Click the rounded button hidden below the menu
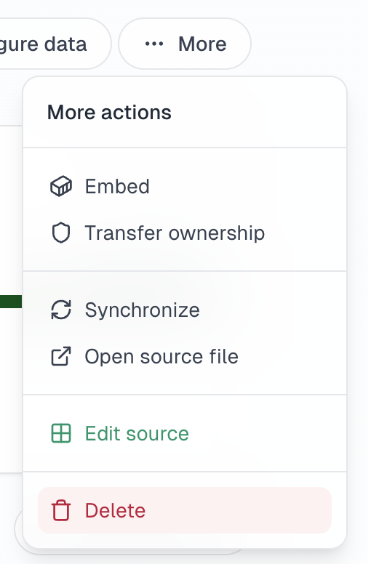The width and height of the screenshot is (371, 564). (x=19, y=528)
